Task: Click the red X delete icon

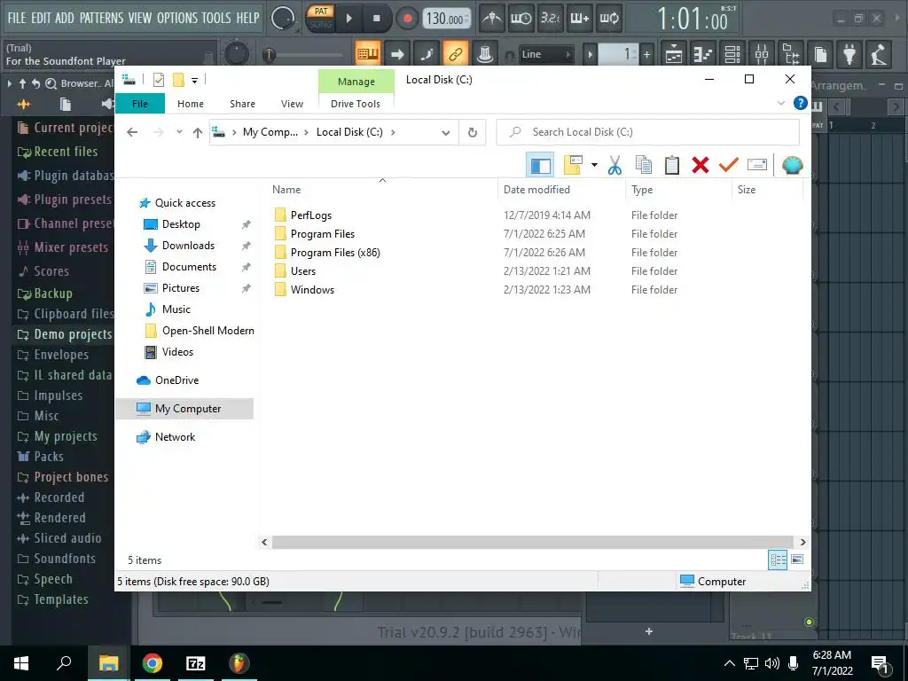Action: [x=701, y=165]
